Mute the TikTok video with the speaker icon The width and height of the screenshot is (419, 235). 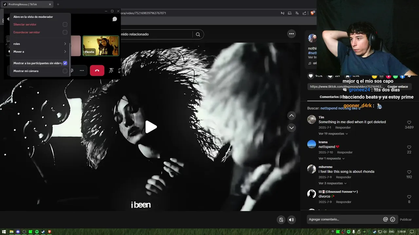pyautogui.click(x=291, y=220)
